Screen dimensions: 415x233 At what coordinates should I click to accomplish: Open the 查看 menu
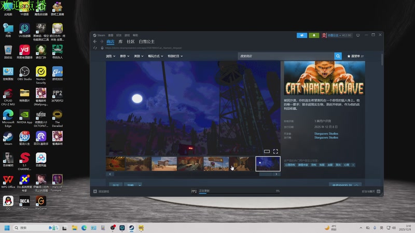(110, 35)
